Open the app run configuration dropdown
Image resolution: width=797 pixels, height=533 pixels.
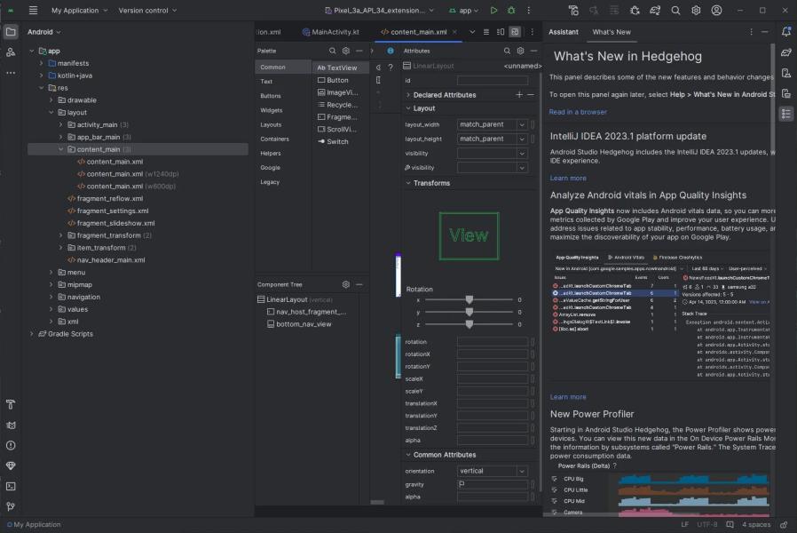[463, 10]
